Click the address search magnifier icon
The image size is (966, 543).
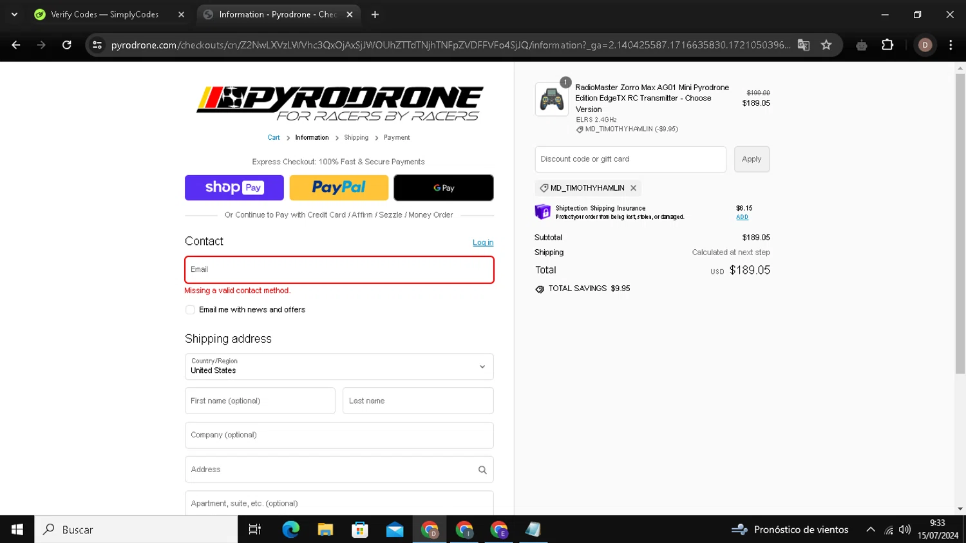coord(482,470)
